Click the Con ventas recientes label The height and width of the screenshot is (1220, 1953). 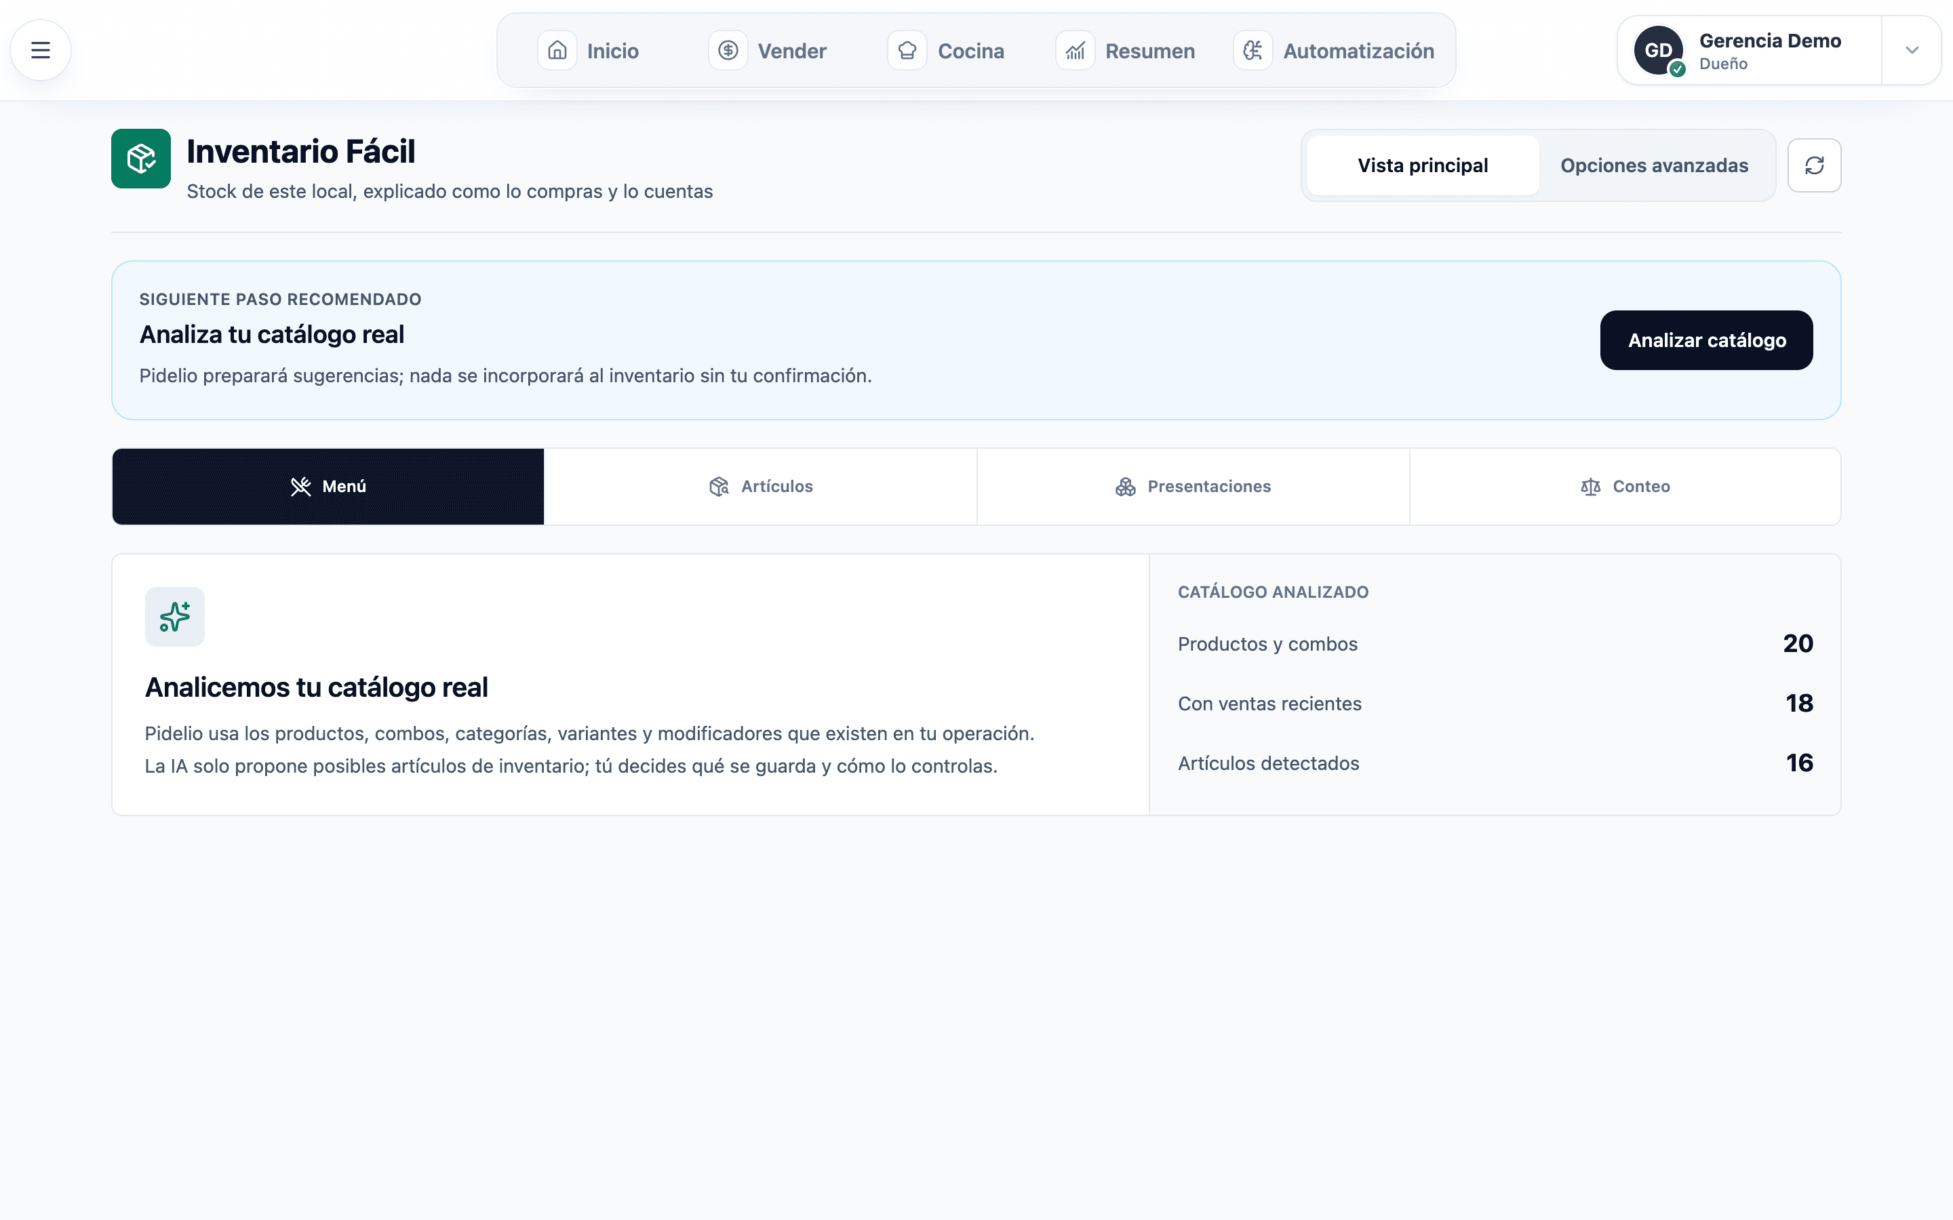(x=1269, y=704)
